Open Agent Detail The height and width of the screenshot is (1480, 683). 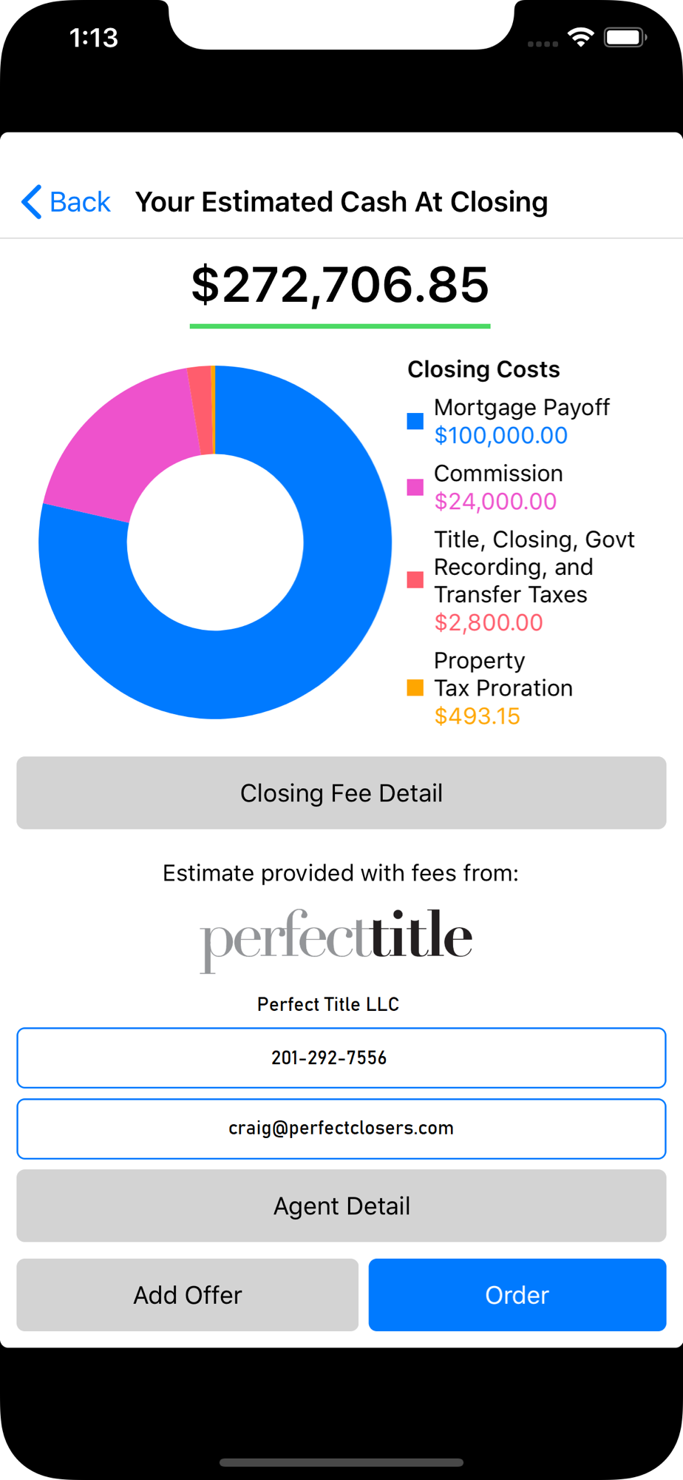coord(341,1205)
